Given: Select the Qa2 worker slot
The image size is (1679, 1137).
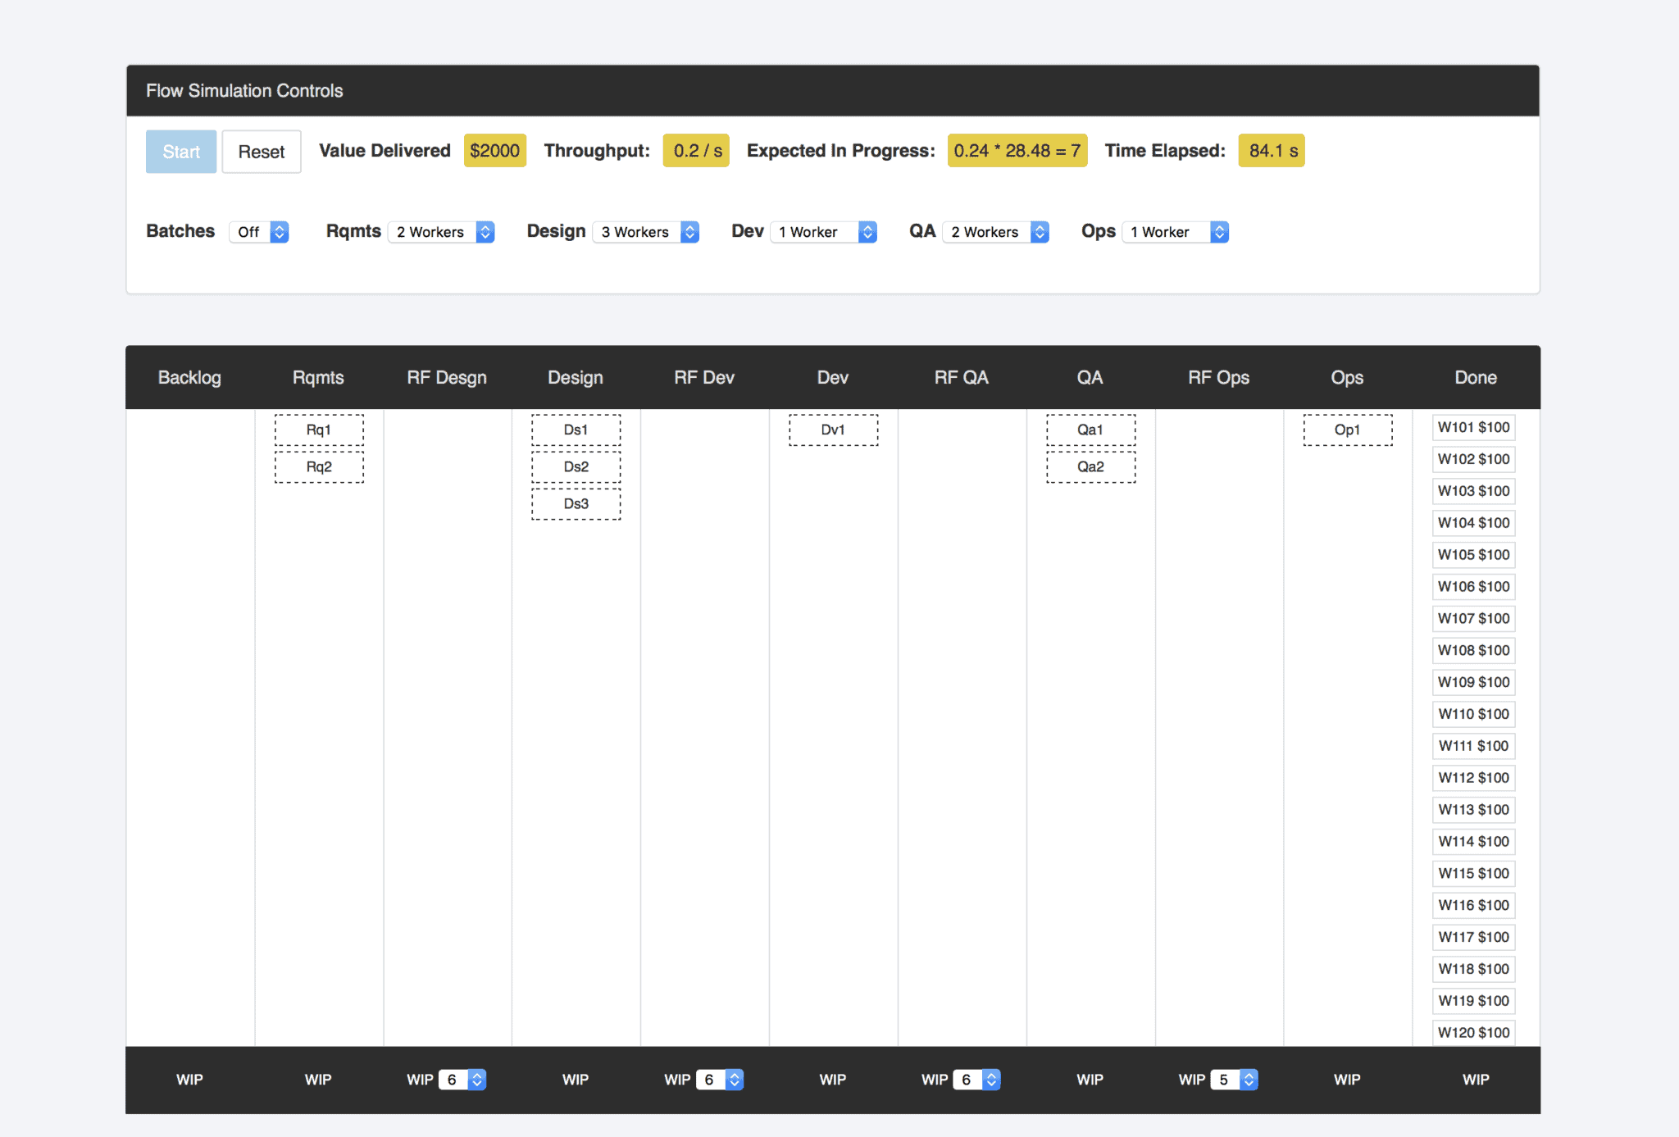Looking at the screenshot, I should click(1090, 466).
